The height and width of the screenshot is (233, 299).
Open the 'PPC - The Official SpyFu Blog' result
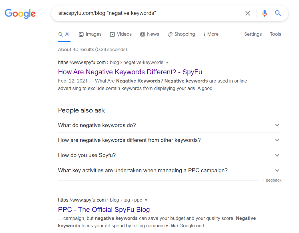(x=104, y=210)
